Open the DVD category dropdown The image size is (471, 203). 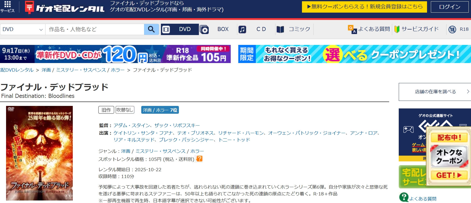click(23, 29)
